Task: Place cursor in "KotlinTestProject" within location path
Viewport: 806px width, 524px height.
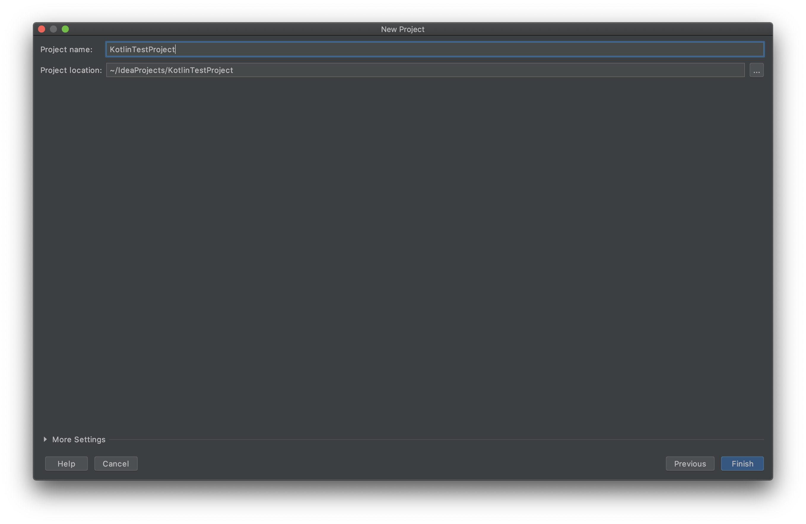Action: [x=201, y=70]
